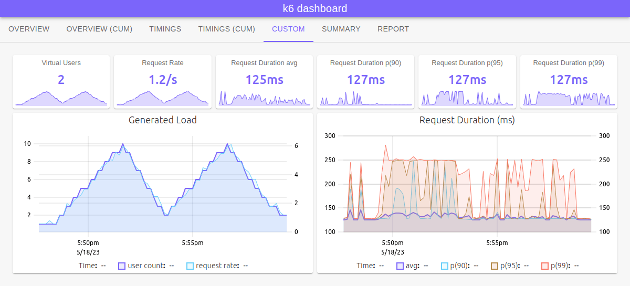
Task: Toggle the p(95) series legend swatch
Action: [x=495, y=266]
